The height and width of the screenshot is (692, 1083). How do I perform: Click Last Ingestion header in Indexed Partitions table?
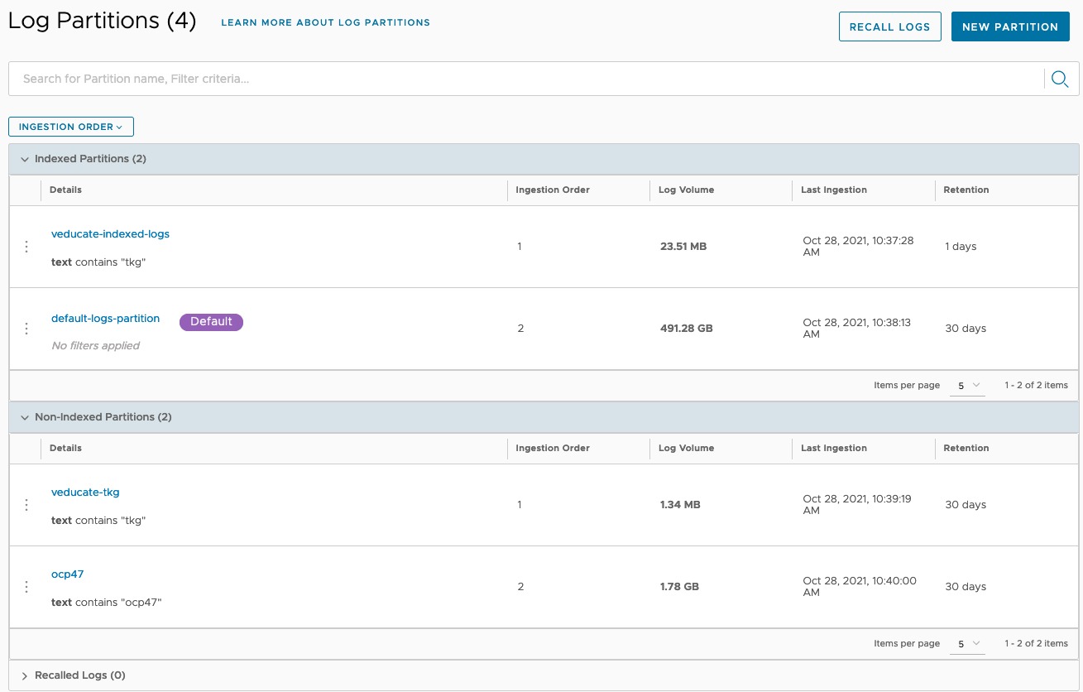(834, 190)
